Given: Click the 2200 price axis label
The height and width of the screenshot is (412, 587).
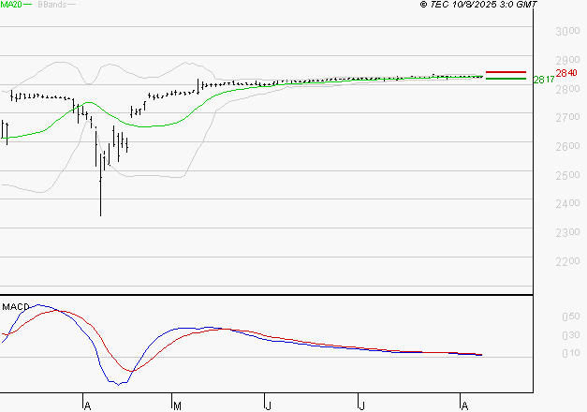Looking at the screenshot, I should coord(567,261).
